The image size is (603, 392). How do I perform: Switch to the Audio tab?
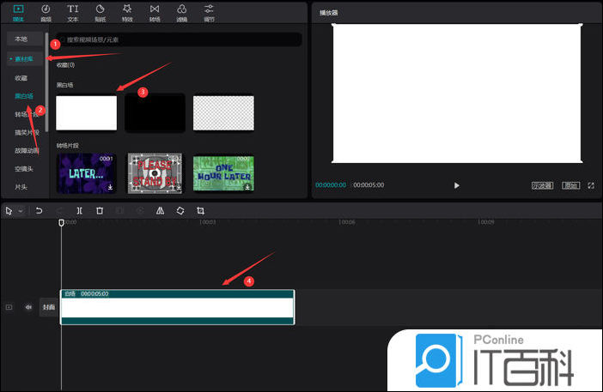(46, 13)
